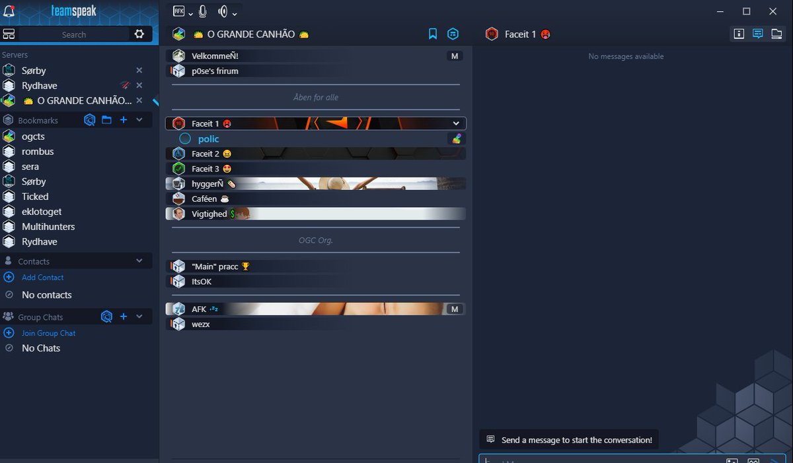
Task: Select the user polic
Action: [208, 139]
